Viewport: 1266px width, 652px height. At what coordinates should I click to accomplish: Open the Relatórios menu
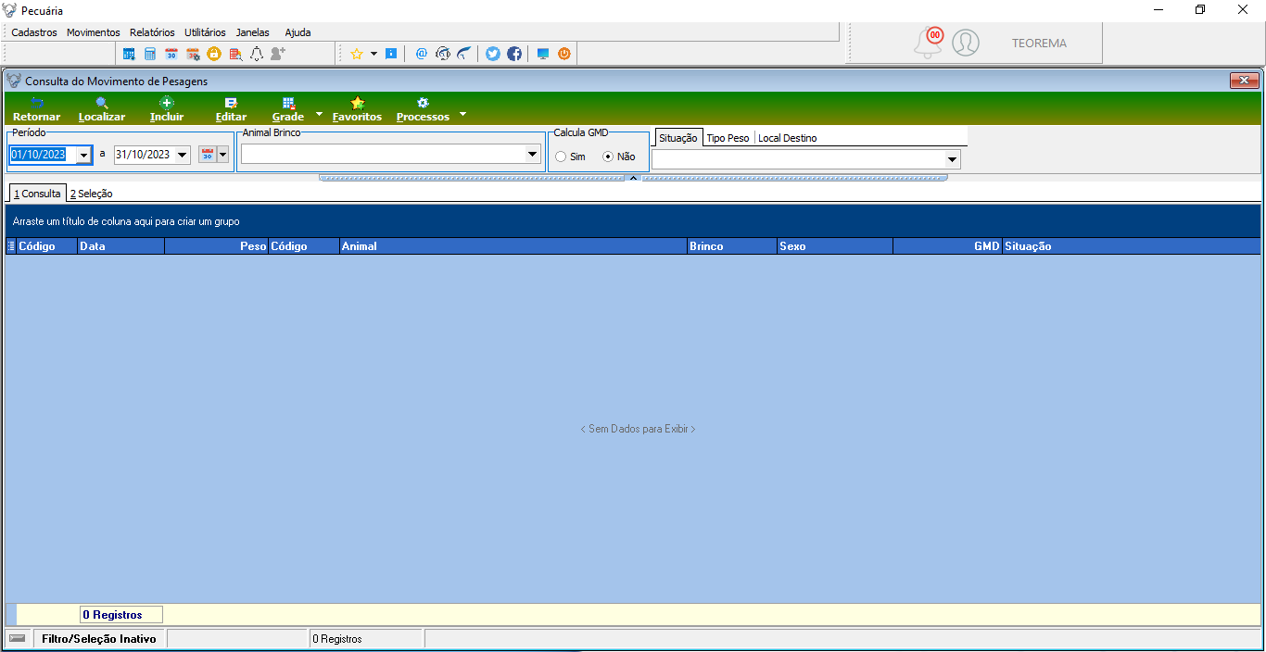pyautogui.click(x=152, y=32)
